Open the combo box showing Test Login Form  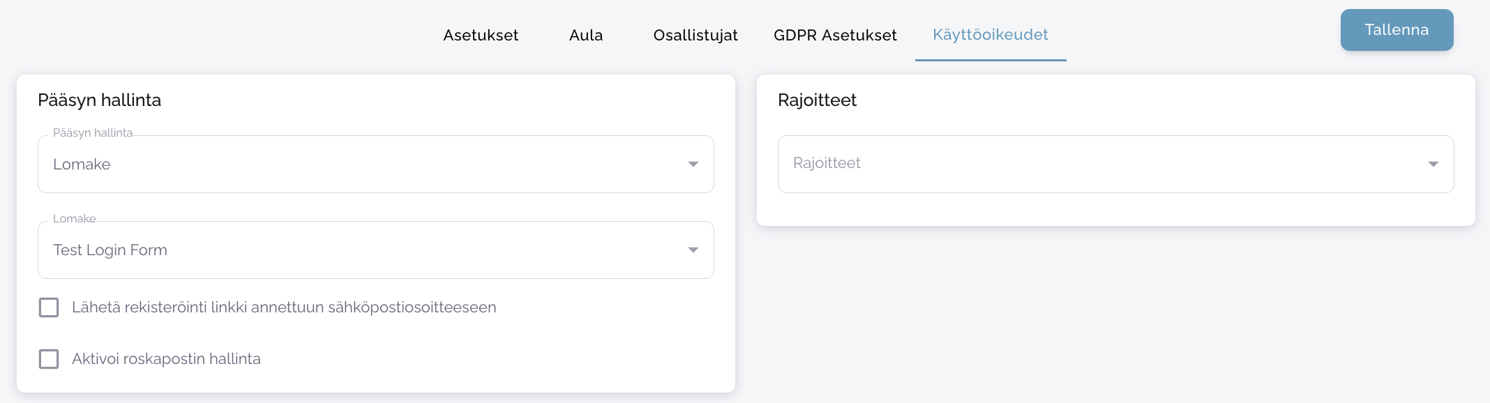click(363, 250)
